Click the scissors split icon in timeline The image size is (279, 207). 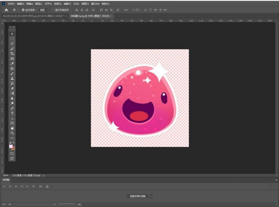point(41,186)
